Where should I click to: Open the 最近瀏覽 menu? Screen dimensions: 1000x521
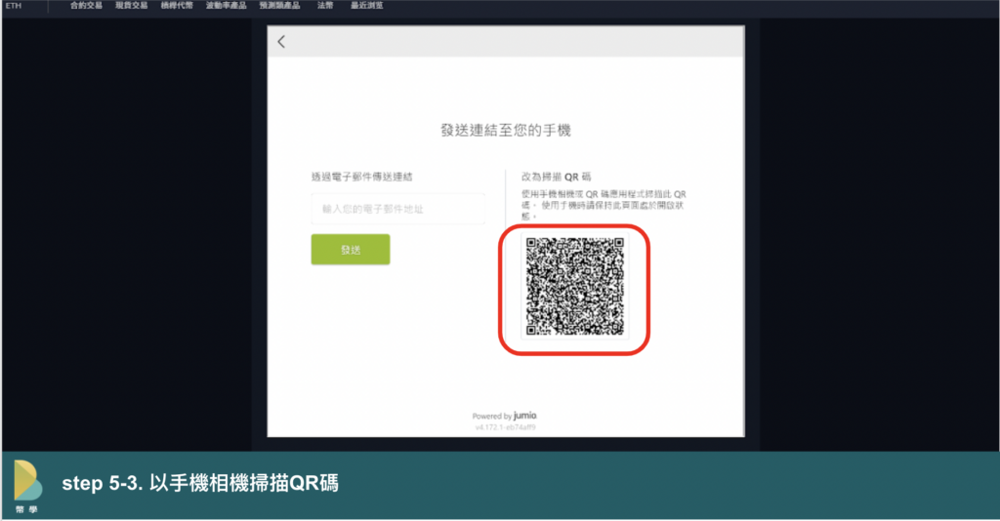click(367, 6)
